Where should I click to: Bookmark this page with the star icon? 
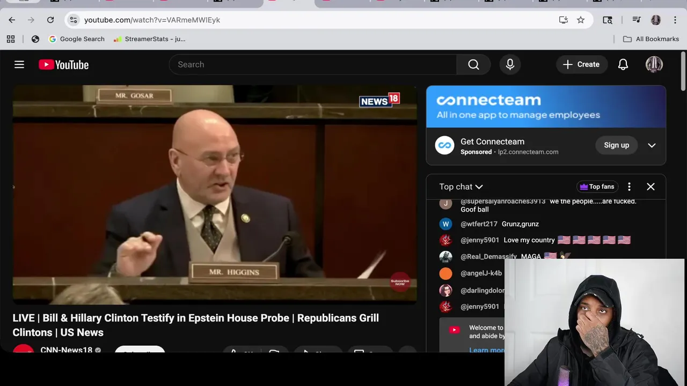point(581,20)
